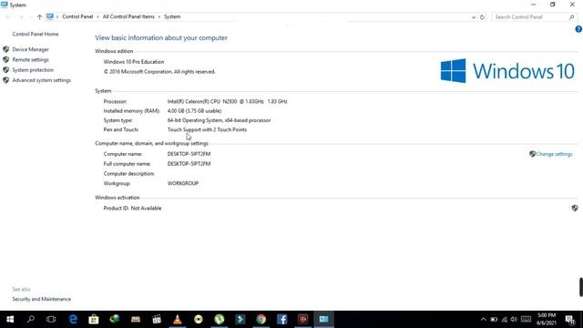Open Security and Maintenance link
Viewport: 583px width, 328px height.
(42, 299)
